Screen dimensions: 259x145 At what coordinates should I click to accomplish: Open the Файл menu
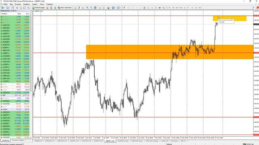coord(5,4)
